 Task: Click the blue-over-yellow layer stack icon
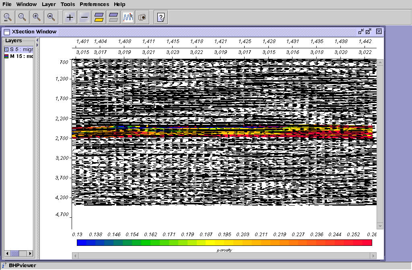tap(99, 17)
